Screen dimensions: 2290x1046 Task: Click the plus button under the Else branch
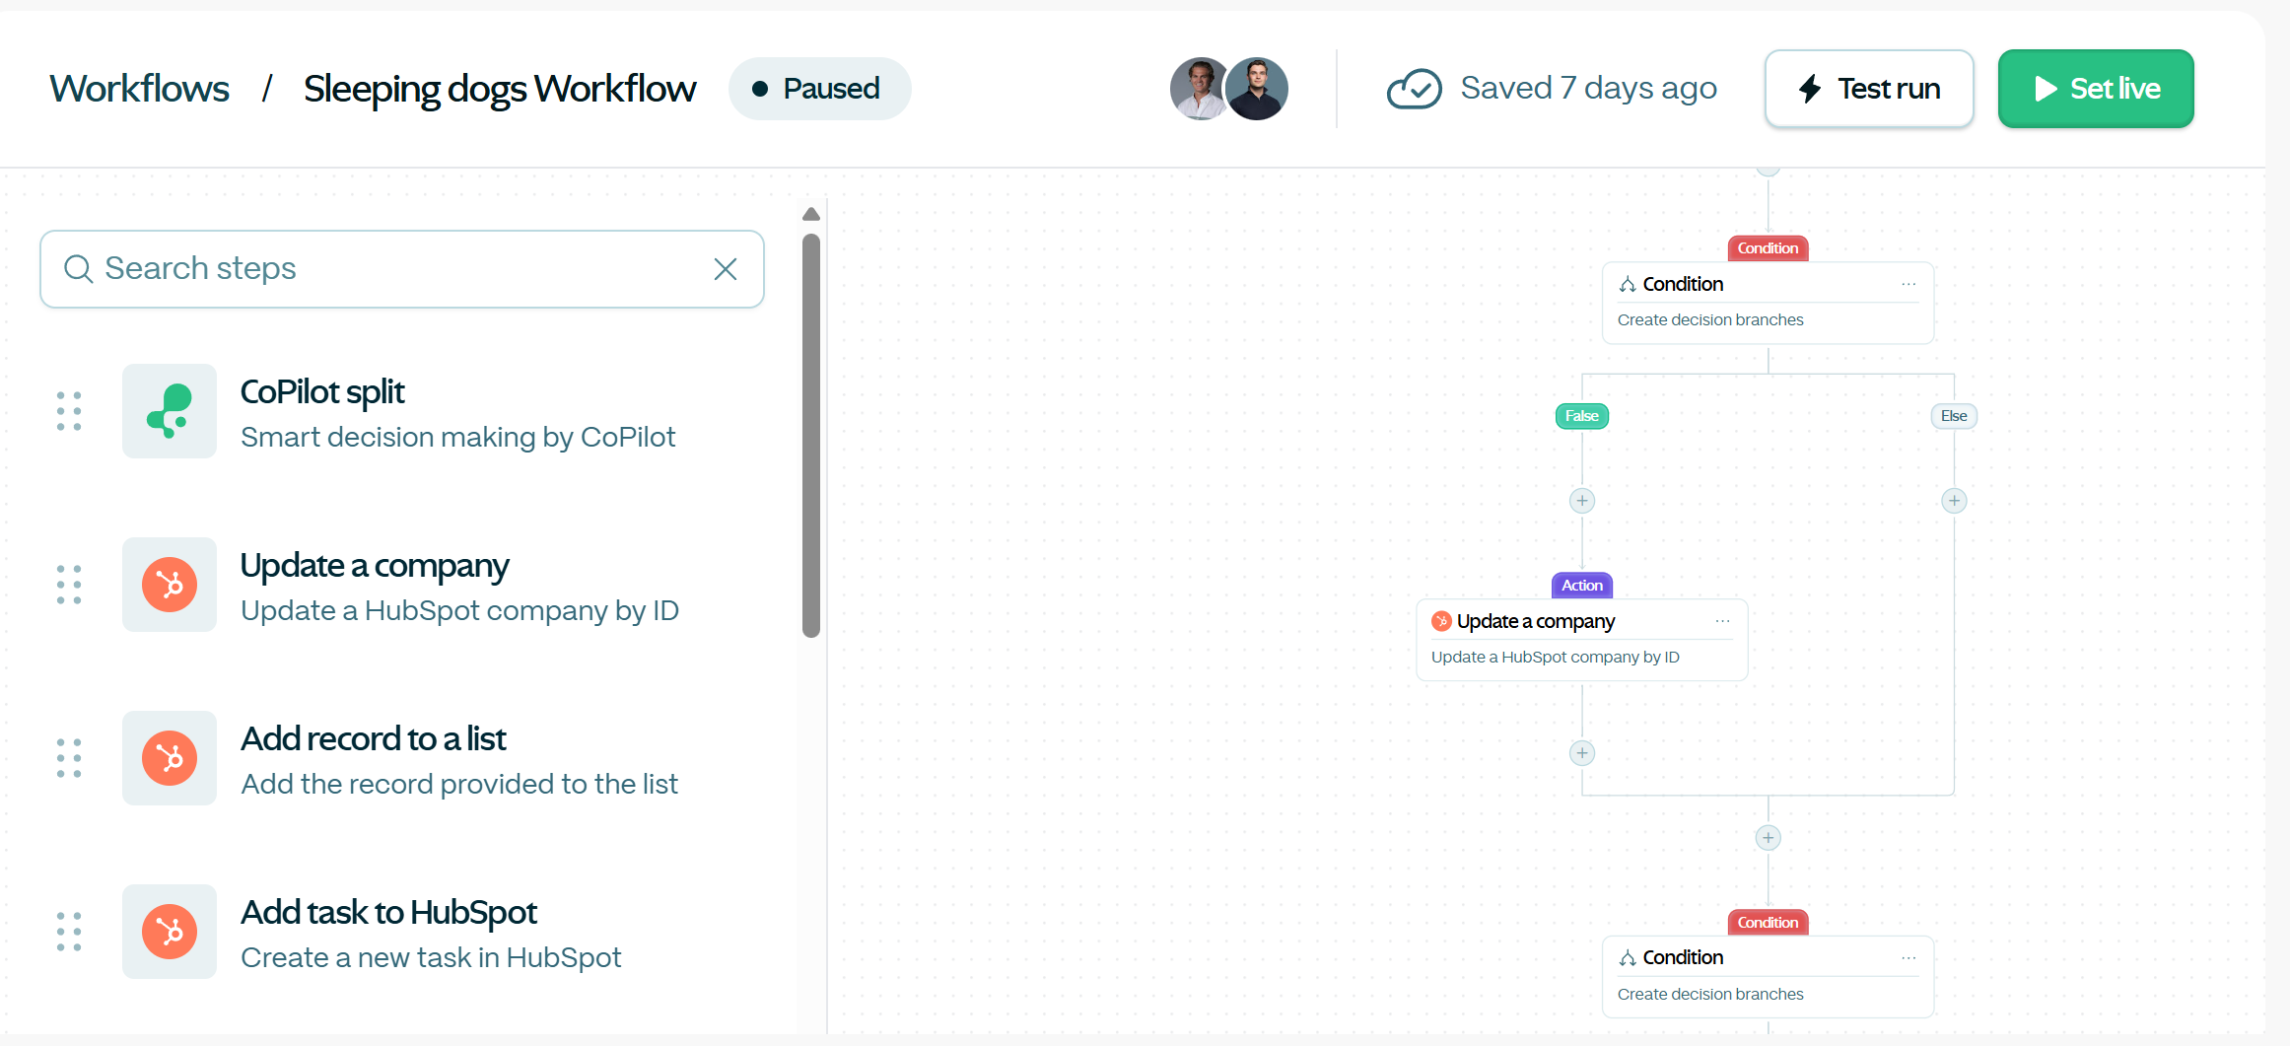(1954, 501)
